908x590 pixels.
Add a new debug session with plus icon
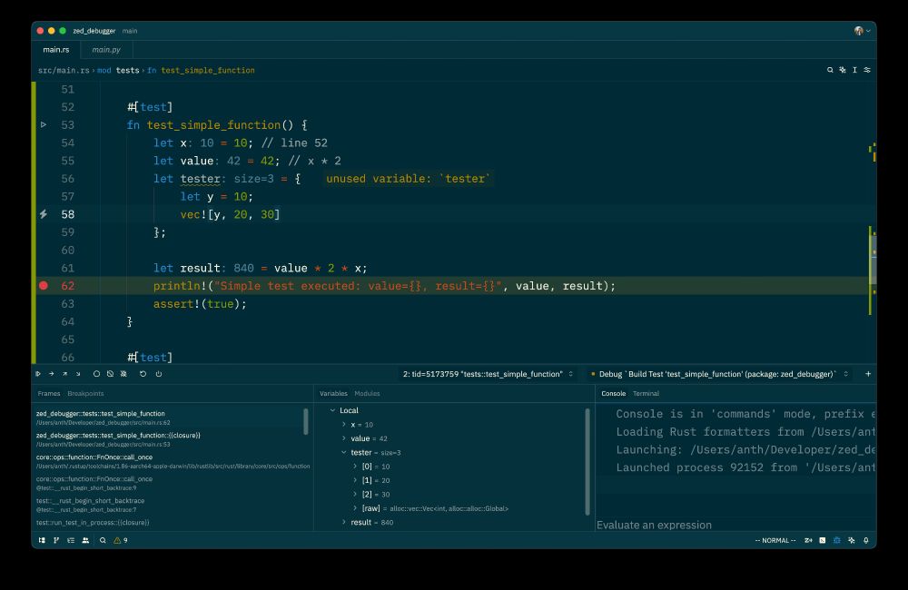pyautogui.click(x=868, y=374)
